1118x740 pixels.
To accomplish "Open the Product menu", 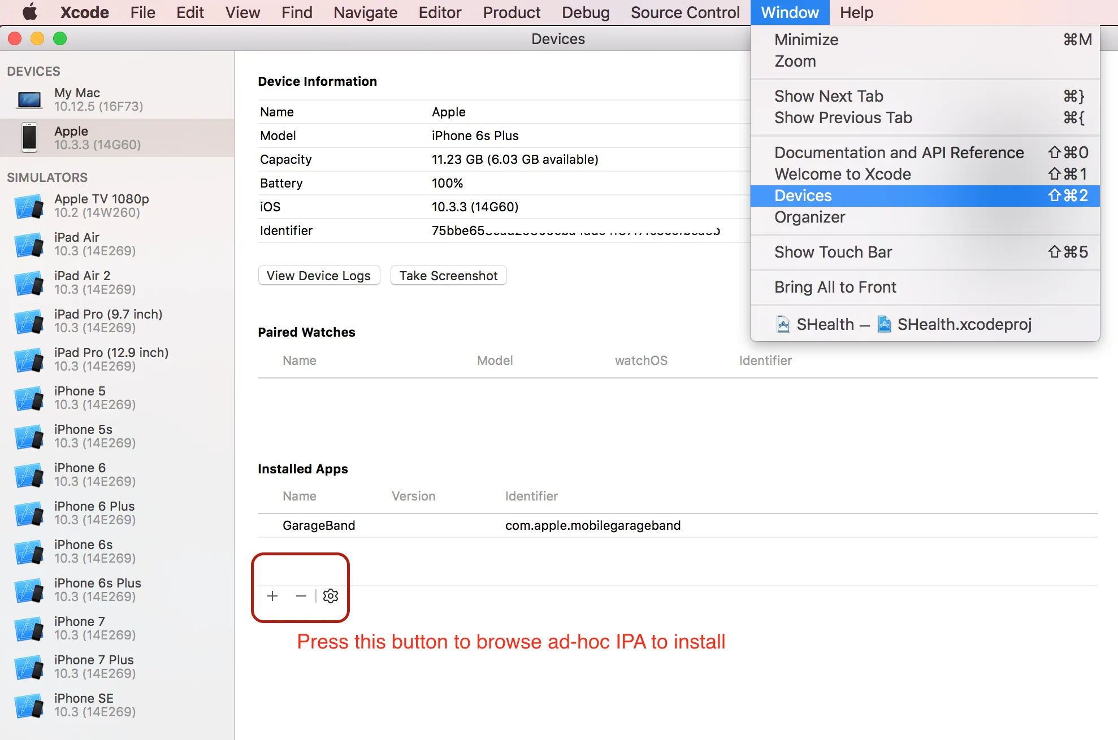I will pyautogui.click(x=511, y=12).
